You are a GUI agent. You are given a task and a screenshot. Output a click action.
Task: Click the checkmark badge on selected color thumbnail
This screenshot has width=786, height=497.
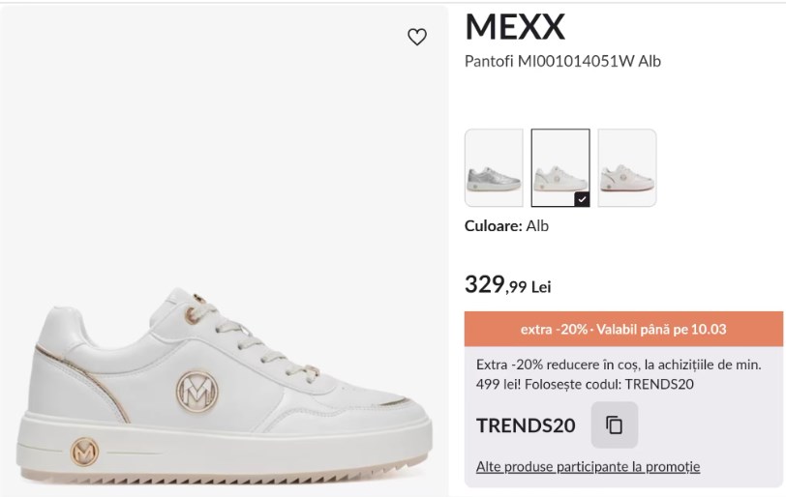click(581, 198)
